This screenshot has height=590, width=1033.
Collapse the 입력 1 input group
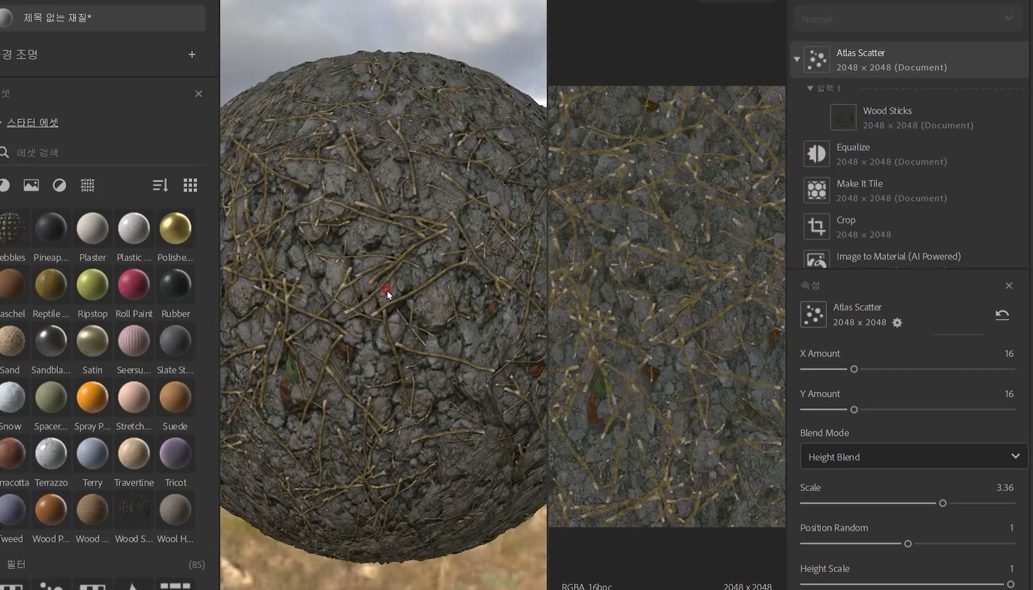810,88
